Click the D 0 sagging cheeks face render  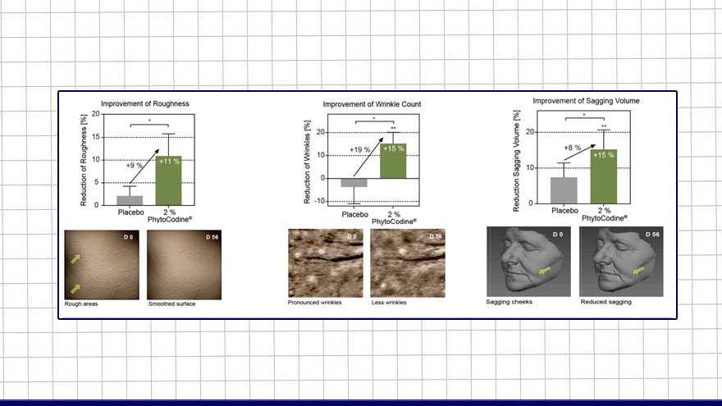528,262
